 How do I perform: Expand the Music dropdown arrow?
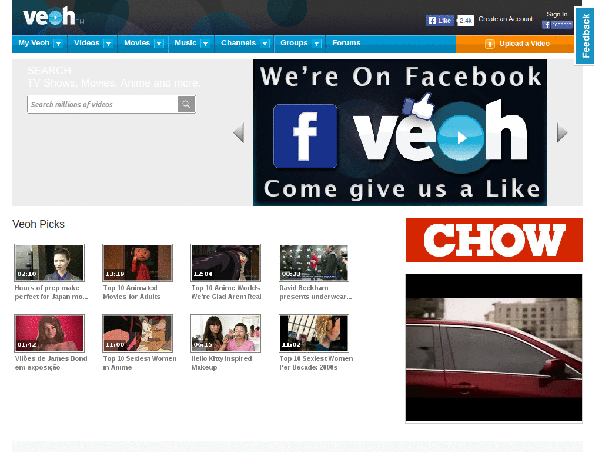[205, 44]
